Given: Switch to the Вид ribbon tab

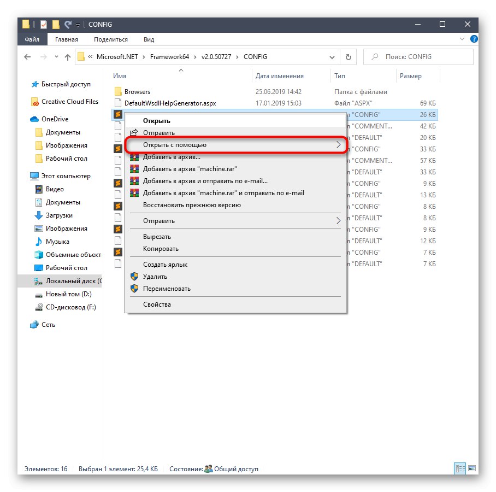Looking at the screenshot, I should (149, 39).
